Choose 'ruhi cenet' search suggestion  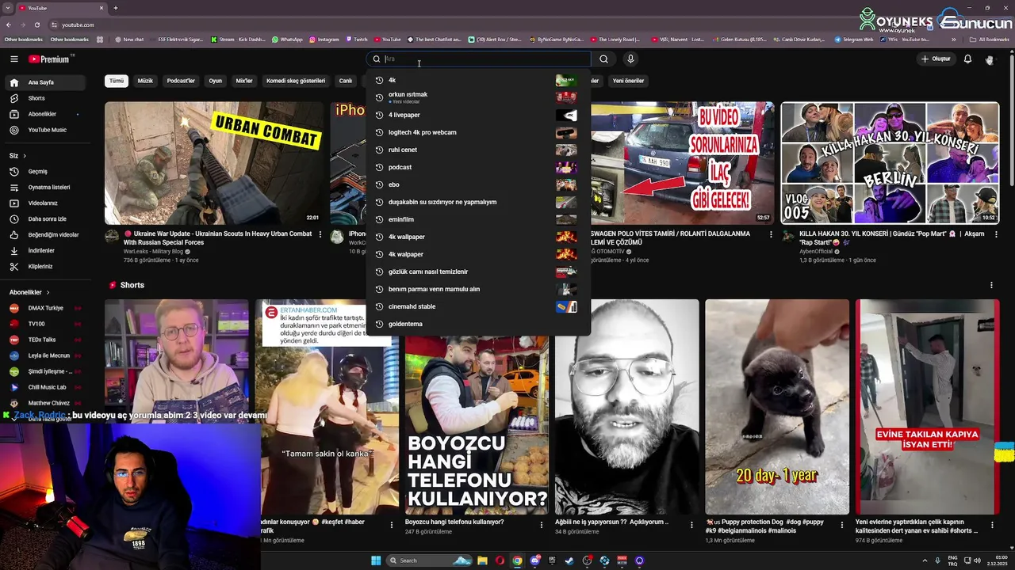pos(478,150)
